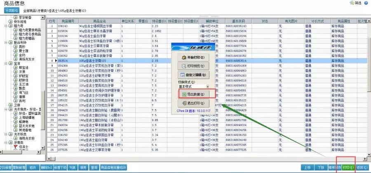Click 导出数据 export data button
371x173 pixels.
[193, 94]
